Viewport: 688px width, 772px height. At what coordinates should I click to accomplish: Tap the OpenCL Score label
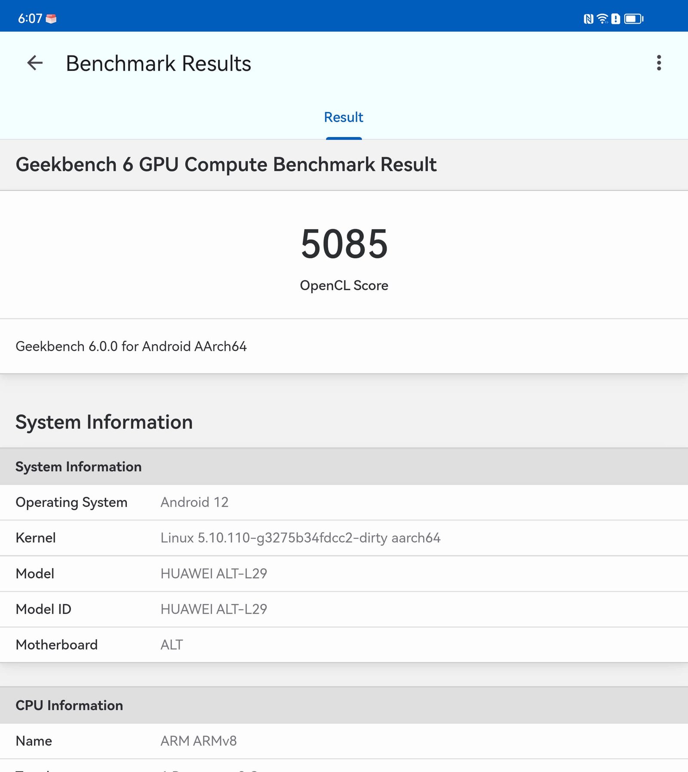click(x=344, y=285)
